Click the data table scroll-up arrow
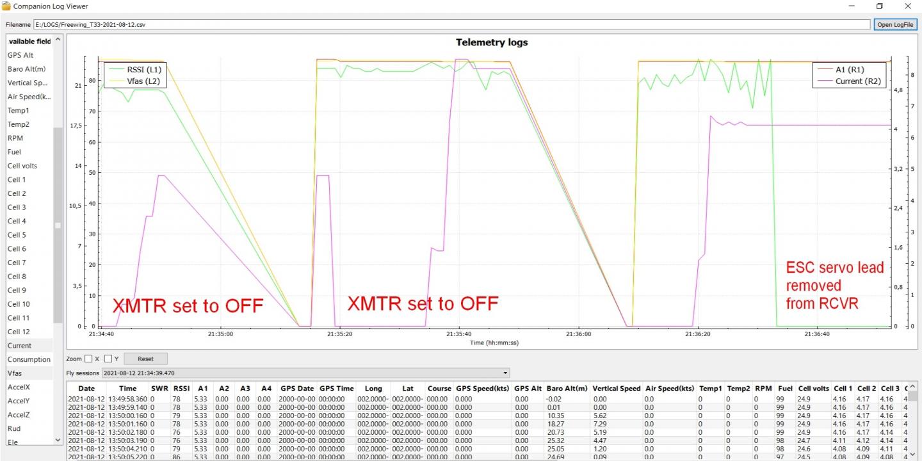Viewport: 922px width, 461px height. [x=913, y=387]
